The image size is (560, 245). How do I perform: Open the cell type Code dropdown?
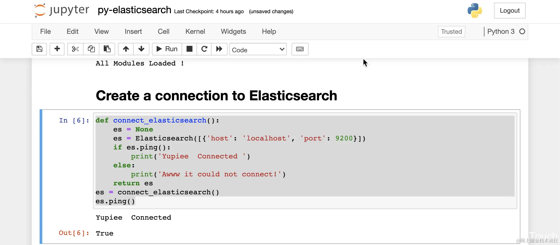pos(258,49)
